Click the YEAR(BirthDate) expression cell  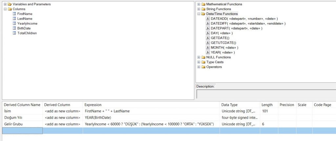point(151,118)
